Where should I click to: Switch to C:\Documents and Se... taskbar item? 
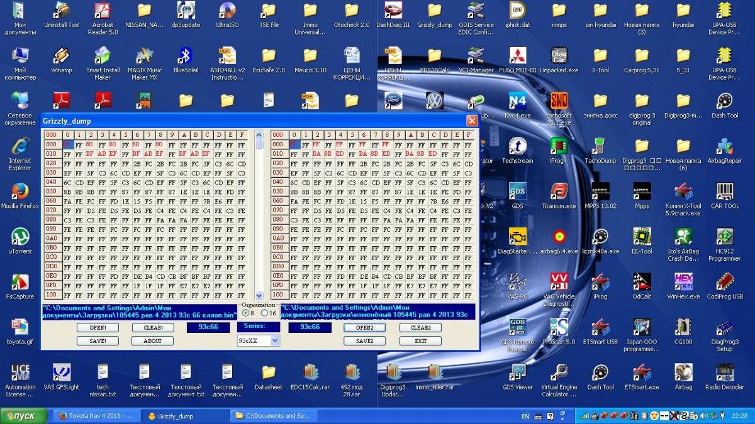[x=274, y=416]
